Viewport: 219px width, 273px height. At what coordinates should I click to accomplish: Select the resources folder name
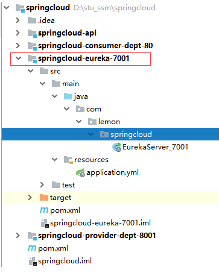[91, 160]
